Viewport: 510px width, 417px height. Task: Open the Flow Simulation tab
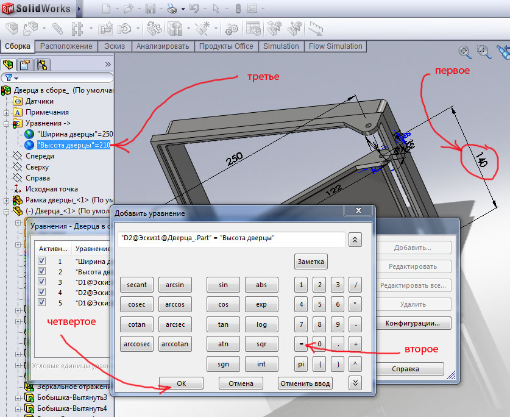tap(335, 46)
